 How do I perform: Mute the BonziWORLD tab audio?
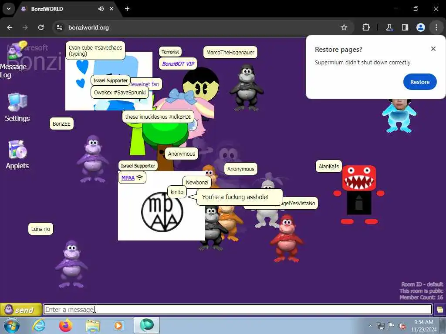click(101, 9)
